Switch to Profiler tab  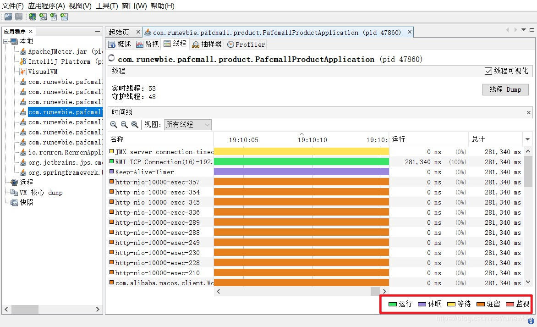(246, 44)
